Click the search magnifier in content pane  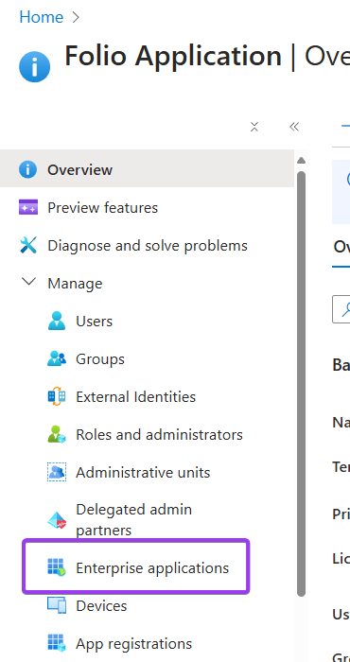(345, 309)
